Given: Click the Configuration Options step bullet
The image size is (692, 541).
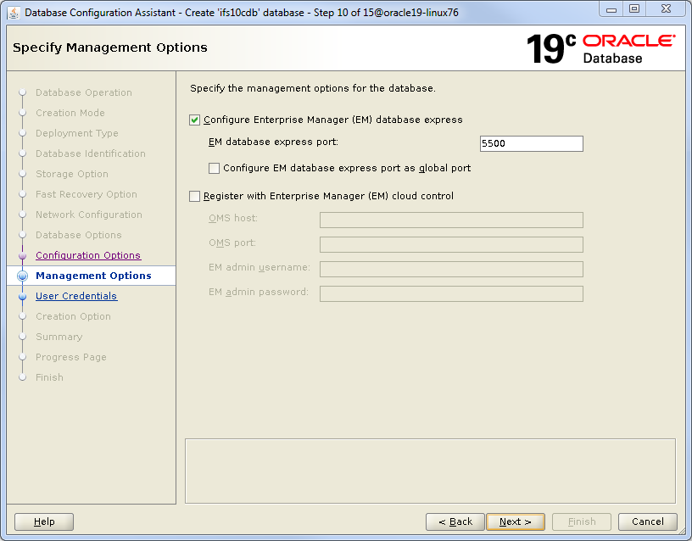Looking at the screenshot, I should tap(23, 255).
